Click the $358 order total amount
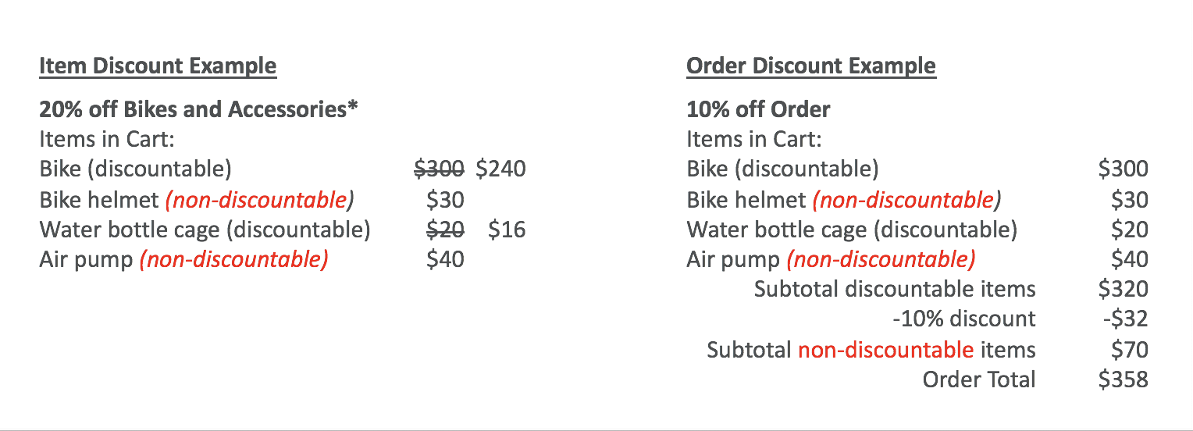This screenshot has height=431, width=1193. [x=1123, y=380]
